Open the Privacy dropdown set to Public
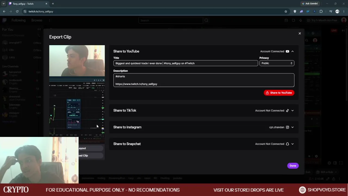Viewport: 348px width, 196px height. (x=277, y=63)
